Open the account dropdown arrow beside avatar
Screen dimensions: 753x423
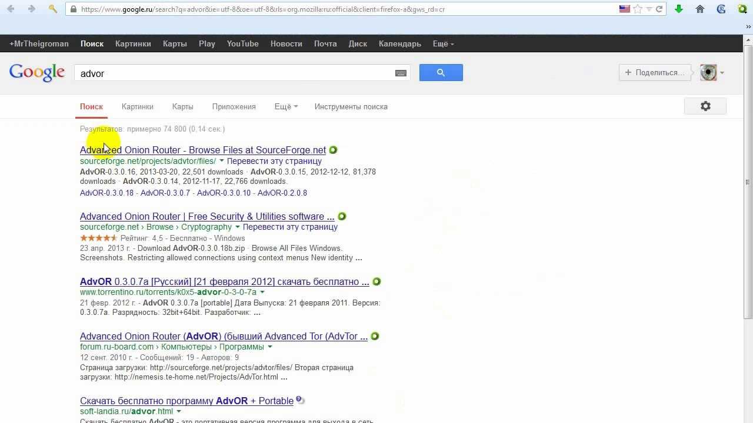722,73
